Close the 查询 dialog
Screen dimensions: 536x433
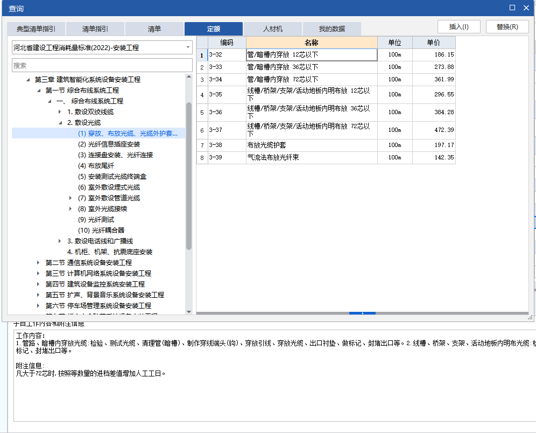526,8
